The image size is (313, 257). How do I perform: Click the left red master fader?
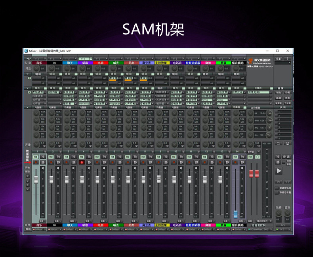coord(251,174)
